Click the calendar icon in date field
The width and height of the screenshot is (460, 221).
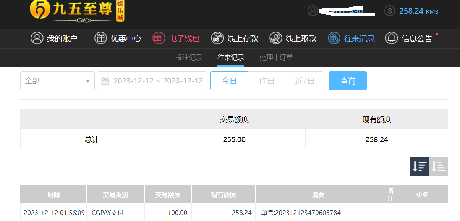coord(105,81)
